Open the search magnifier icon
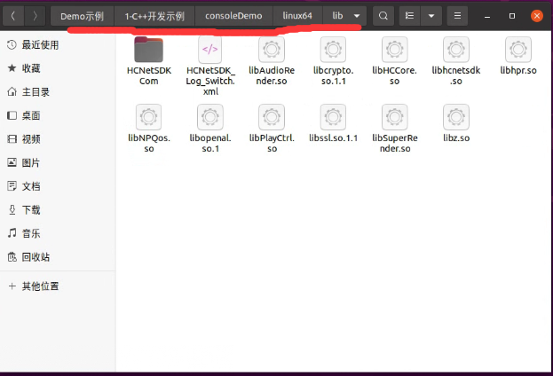 [383, 16]
